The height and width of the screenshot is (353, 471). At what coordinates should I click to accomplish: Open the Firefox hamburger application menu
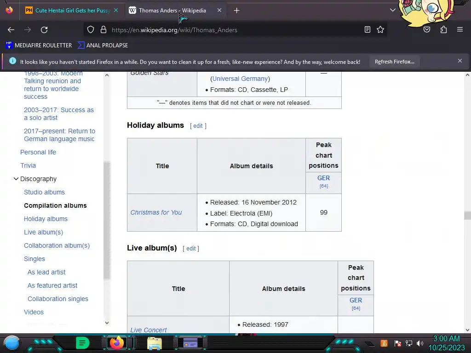pos(460,29)
